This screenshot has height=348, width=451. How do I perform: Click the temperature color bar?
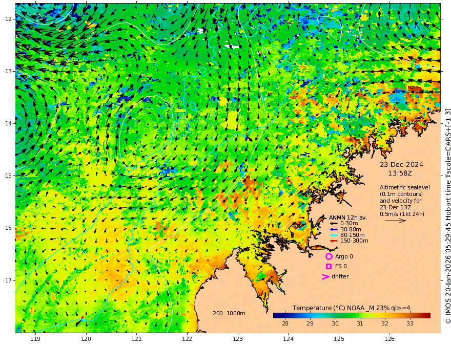[352, 315]
